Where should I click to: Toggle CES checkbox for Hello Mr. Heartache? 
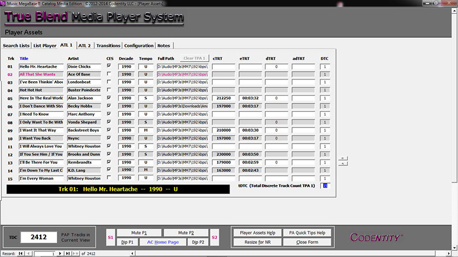109,66
